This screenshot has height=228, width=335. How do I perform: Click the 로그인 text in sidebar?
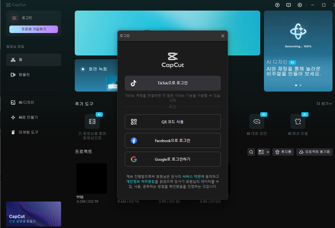point(27,18)
